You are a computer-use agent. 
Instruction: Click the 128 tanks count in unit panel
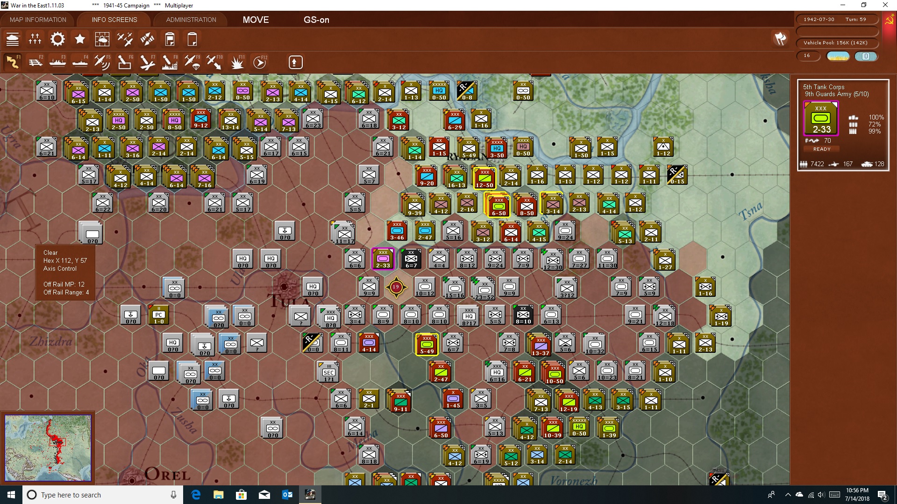click(x=879, y=164)
